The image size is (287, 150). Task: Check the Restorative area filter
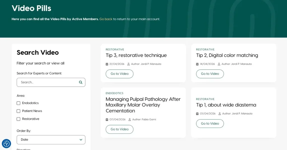[18, 119]
